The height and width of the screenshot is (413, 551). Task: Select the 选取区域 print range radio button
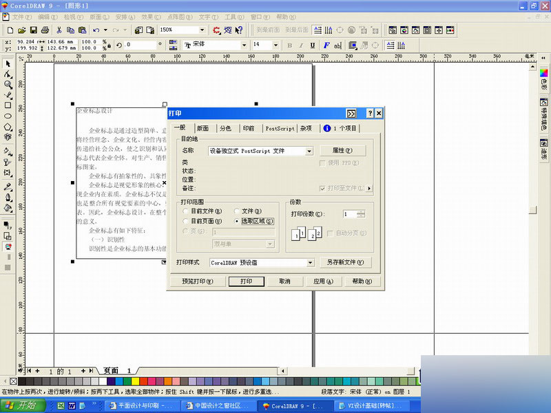tap(236, 221)
